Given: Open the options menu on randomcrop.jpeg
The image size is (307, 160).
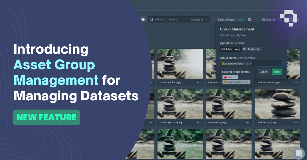Looking at the screenshot, I should tap(296, 122).
